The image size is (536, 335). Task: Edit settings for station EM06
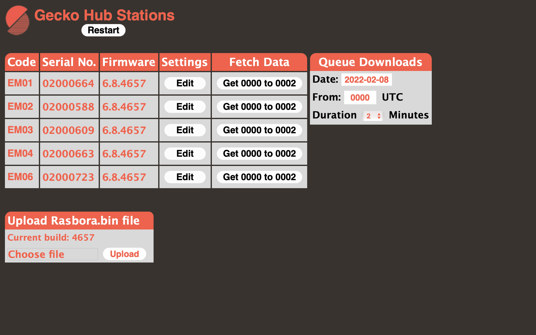[x=185, y=177]
